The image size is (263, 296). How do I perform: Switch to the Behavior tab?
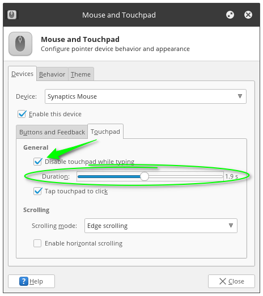[52, 74]
